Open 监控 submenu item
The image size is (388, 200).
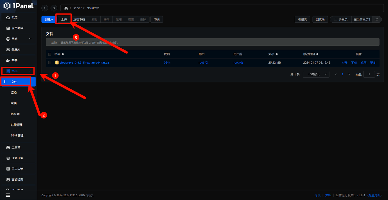pos(14,92)
